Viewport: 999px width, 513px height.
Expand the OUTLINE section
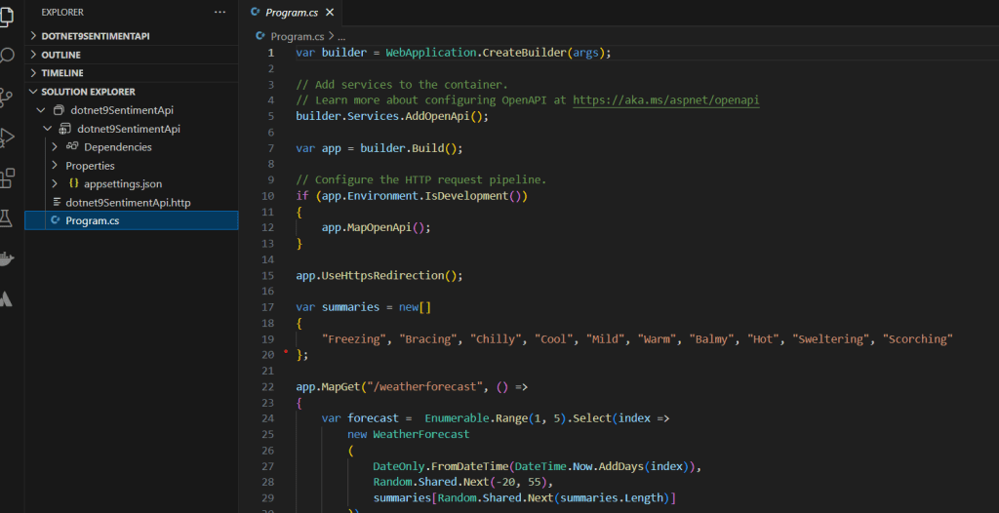(x=132, y=55)
